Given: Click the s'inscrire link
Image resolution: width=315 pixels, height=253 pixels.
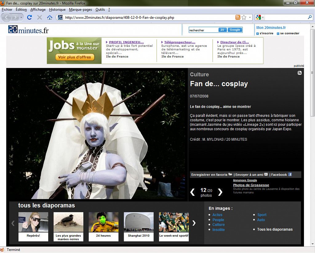Looking at the screenshot, I should 266,33.
